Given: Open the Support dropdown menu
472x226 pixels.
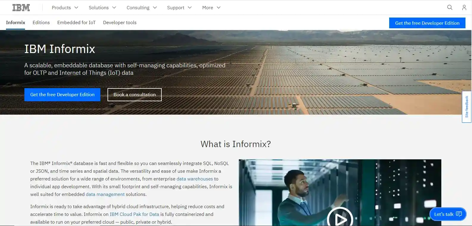Looking at the screenshot, I should 179,8.
